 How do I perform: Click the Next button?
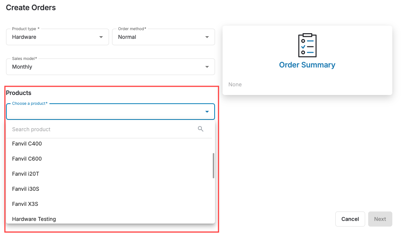point(380,219)
